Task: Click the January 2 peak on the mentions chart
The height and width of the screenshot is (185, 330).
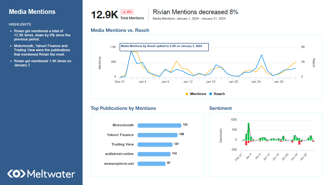Action: tap(131, 51)
